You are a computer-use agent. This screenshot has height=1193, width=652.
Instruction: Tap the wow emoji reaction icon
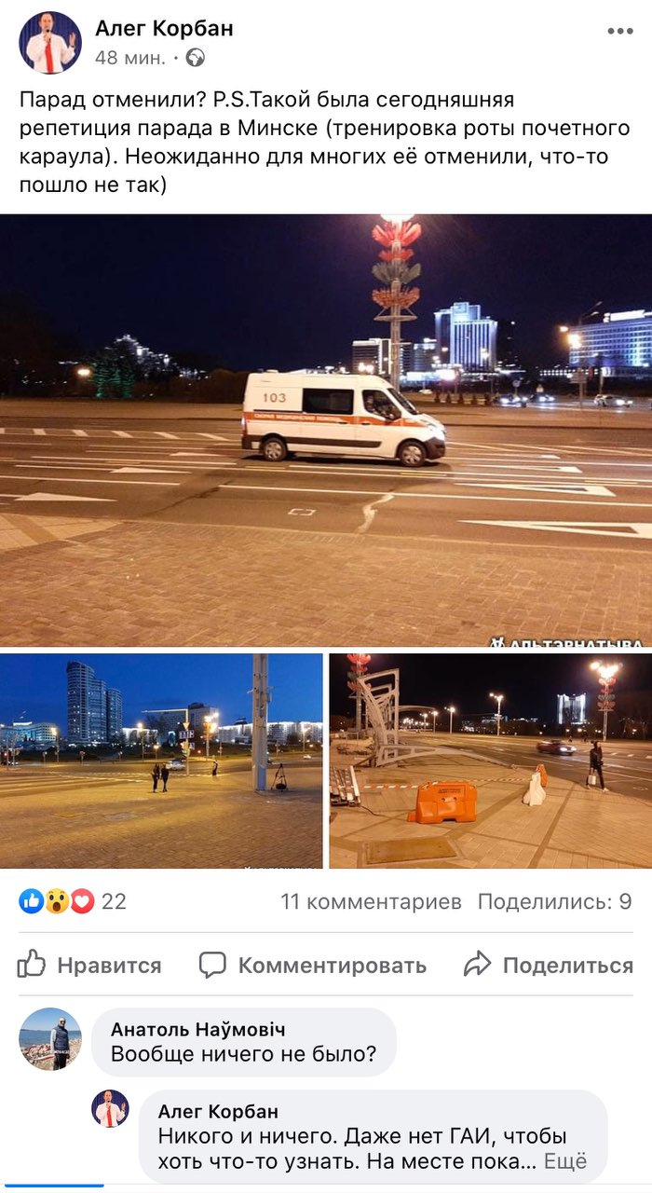(x=57, y=901)
